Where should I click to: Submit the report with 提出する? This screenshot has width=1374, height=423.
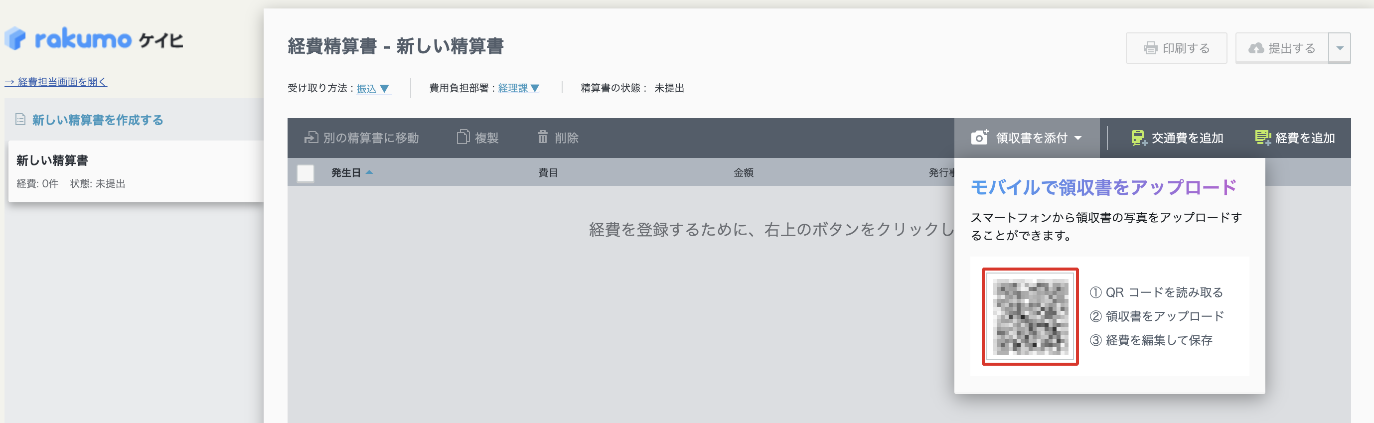pos(1282,48)
